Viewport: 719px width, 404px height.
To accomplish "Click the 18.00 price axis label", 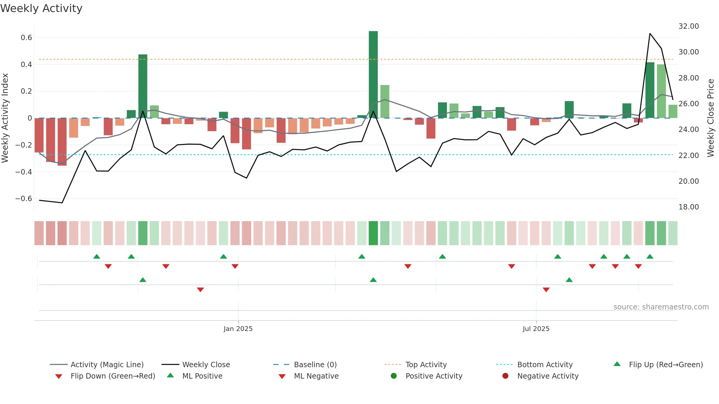I will pyautogui.click(x=688, y=207).
